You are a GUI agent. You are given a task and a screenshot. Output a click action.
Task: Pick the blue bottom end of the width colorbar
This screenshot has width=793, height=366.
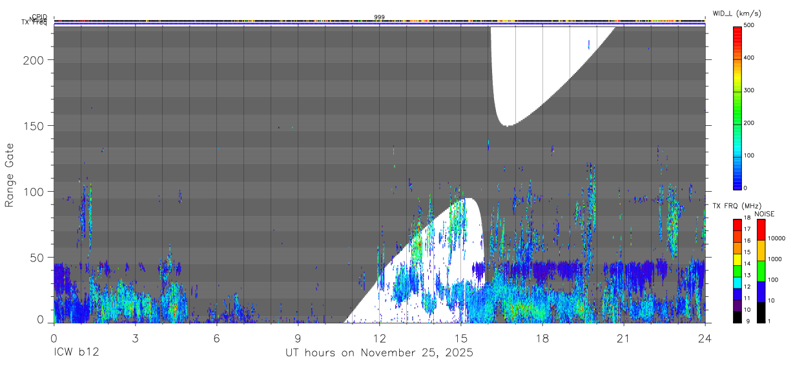738,183
